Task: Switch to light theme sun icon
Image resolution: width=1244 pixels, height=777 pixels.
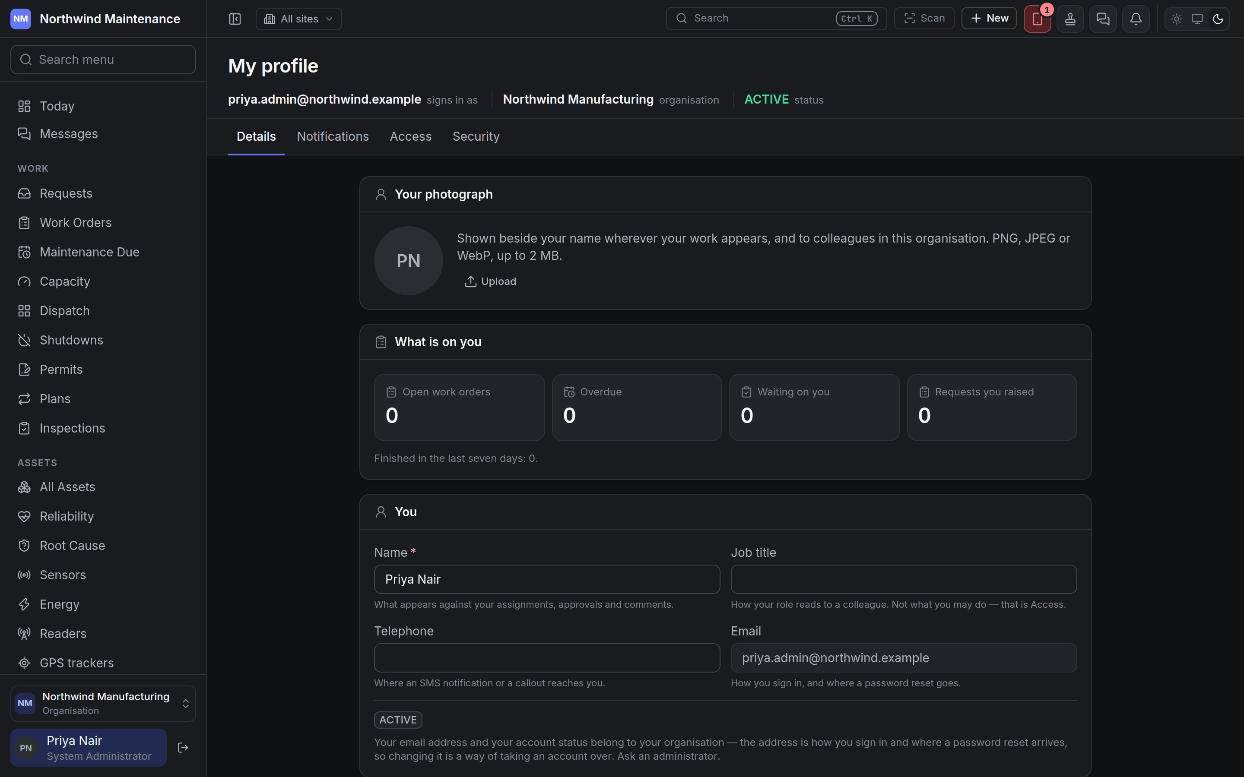Action: 1177,19
